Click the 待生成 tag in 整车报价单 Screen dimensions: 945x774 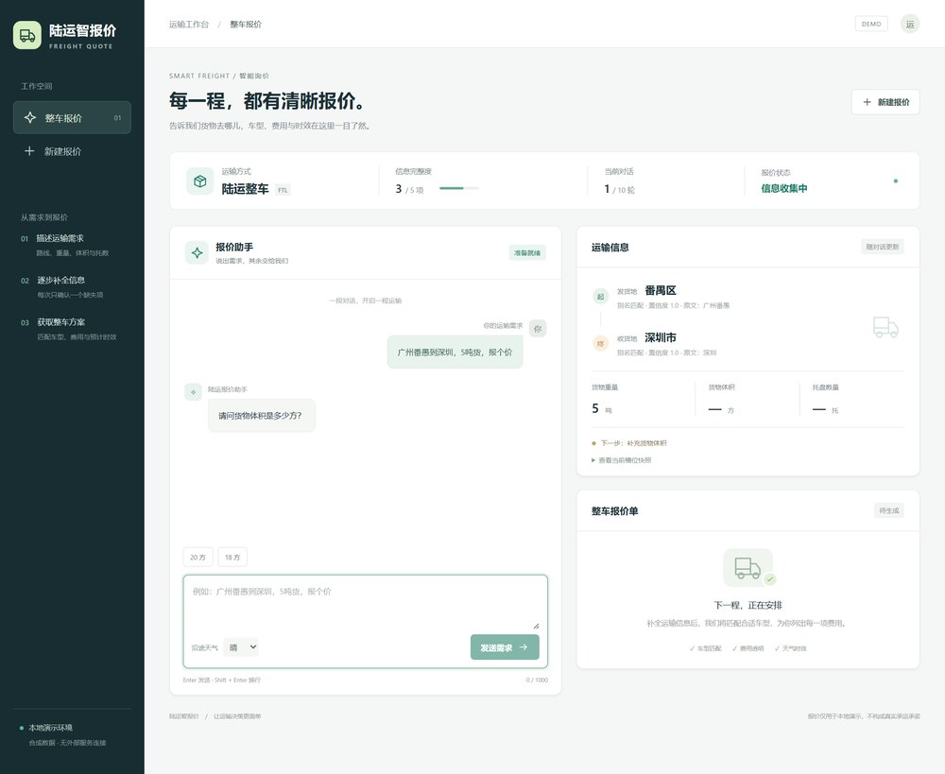(889, 510)
